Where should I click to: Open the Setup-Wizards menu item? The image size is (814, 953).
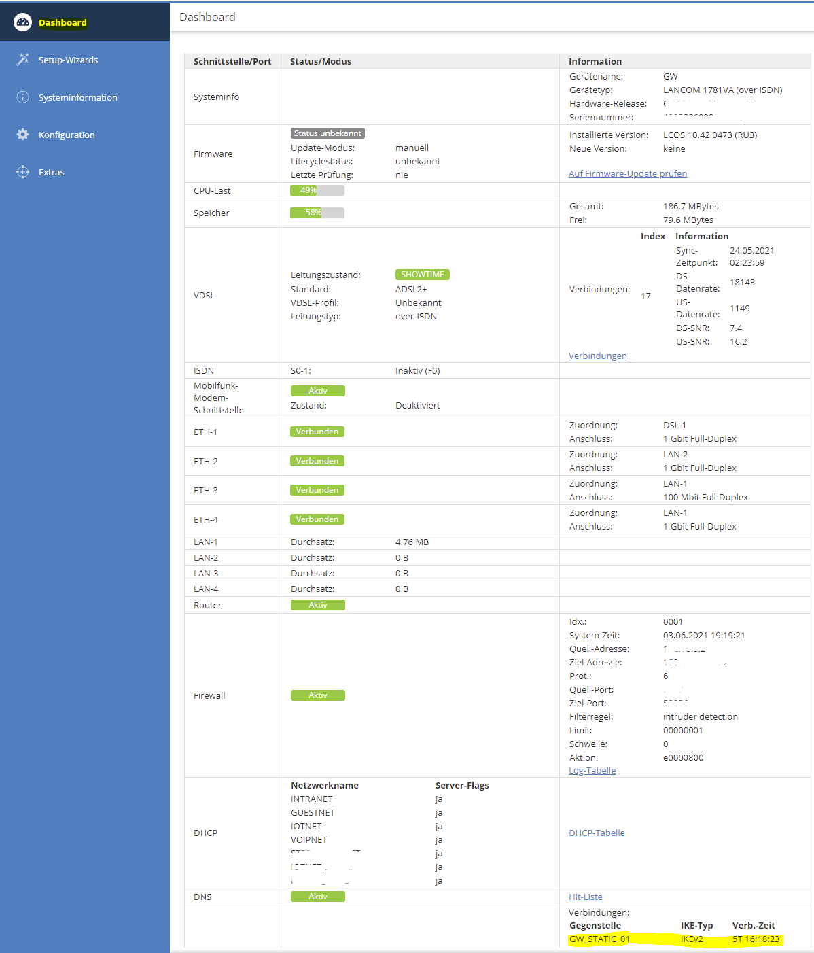click(85, 60)
